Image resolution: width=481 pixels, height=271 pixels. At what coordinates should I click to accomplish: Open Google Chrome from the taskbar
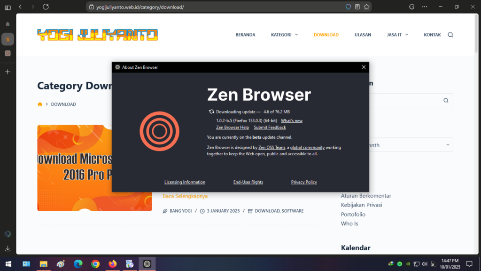coord(95,264)
